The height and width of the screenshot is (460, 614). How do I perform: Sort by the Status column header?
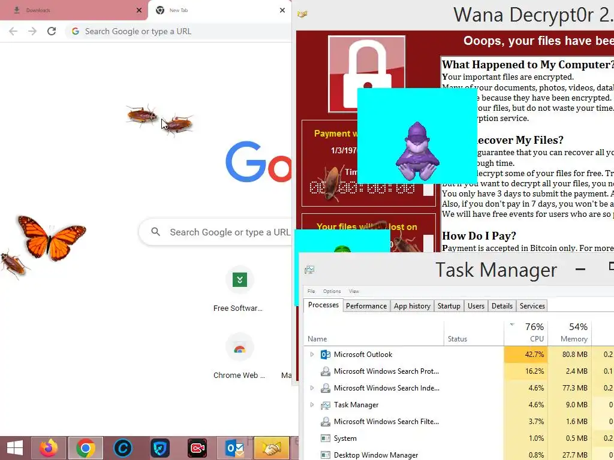pos(474,334)
